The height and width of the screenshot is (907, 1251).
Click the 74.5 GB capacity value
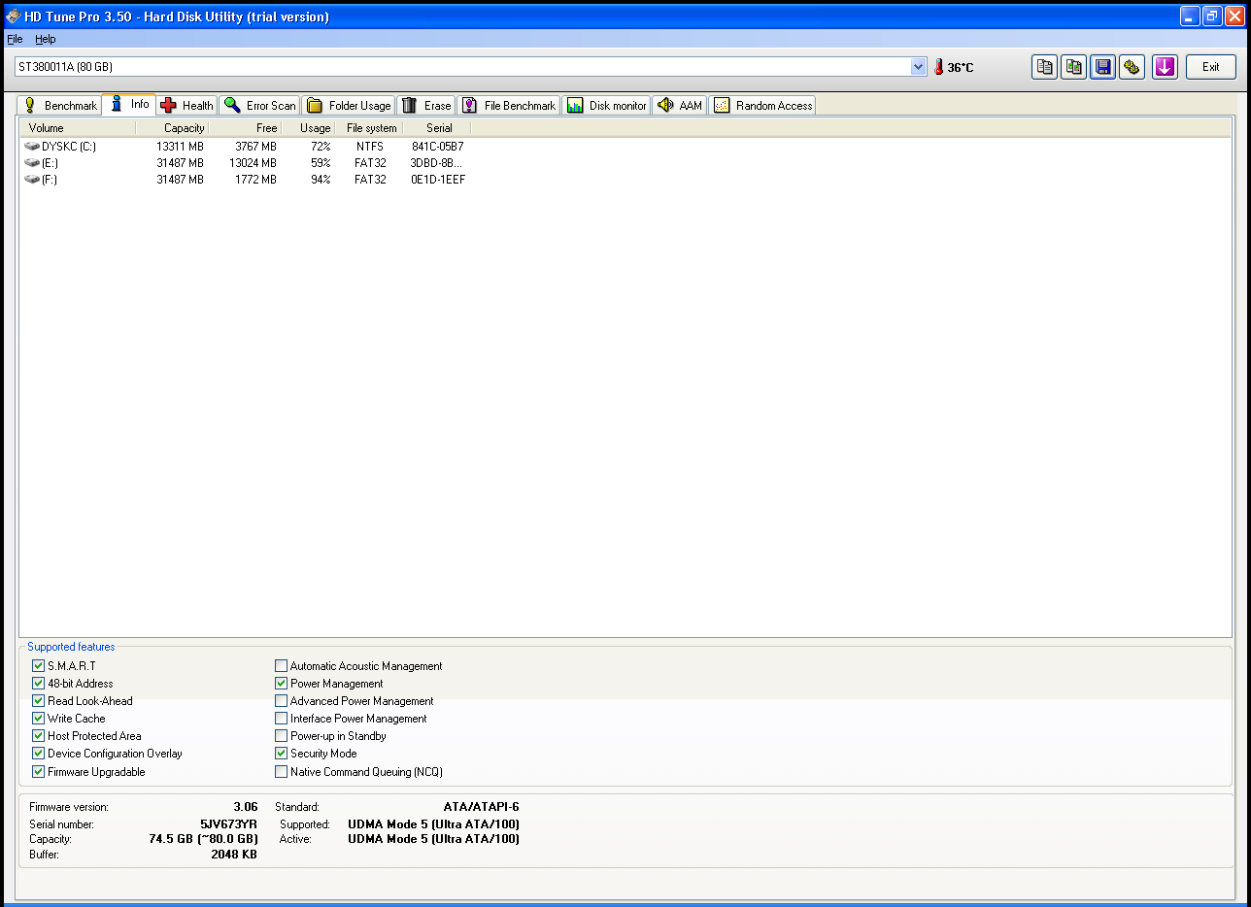coord(204,839)
